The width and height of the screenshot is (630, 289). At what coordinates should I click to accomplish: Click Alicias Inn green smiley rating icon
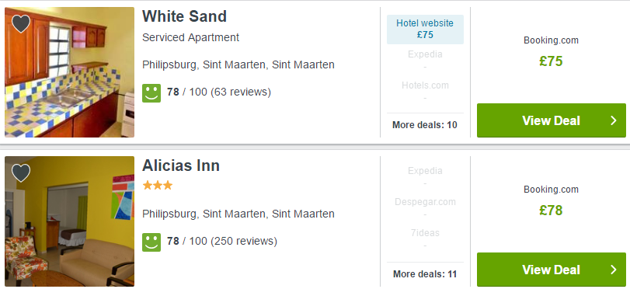[x=151, y=242]
